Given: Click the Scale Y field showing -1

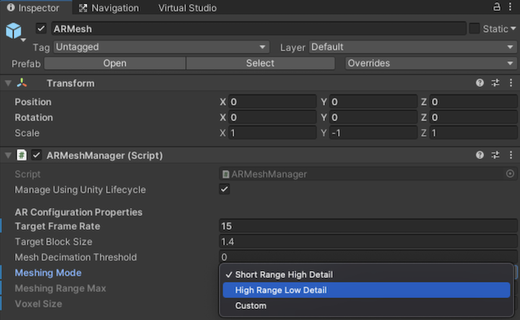Looking at the screenshot, I should [x=373, y=133].
